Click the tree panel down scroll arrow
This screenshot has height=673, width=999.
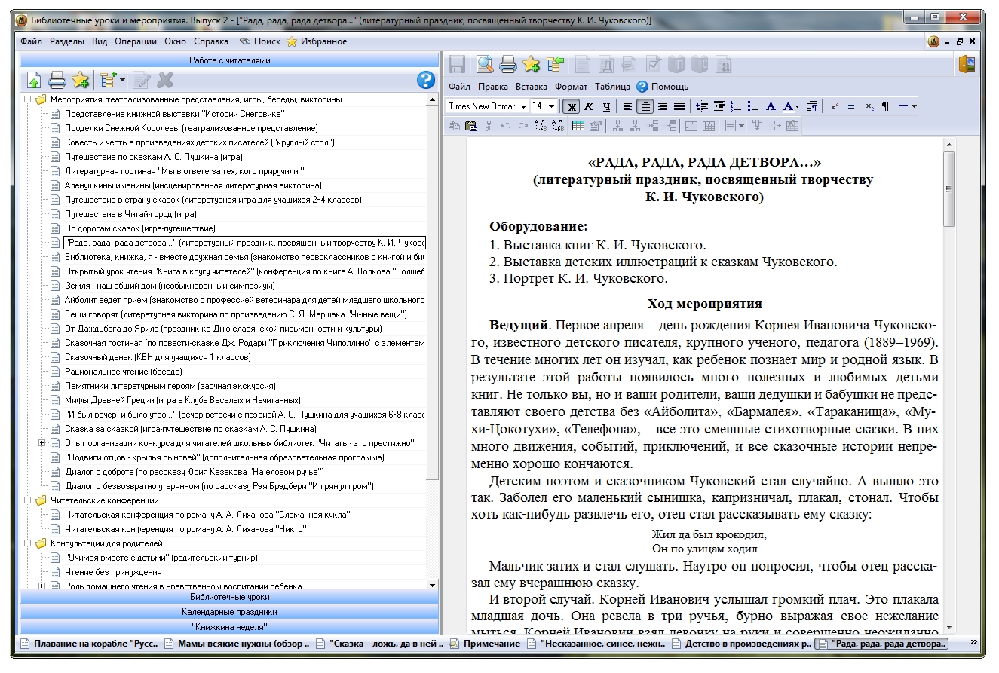point(432,585)
